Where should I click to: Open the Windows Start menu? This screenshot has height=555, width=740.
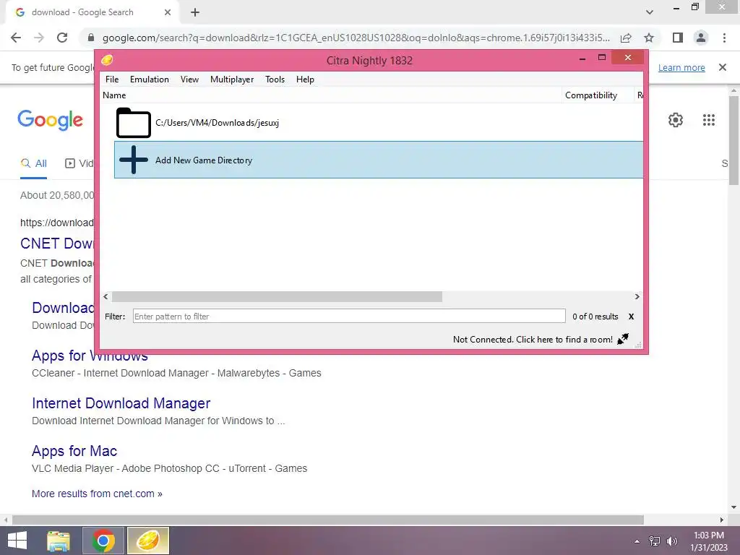17,541
